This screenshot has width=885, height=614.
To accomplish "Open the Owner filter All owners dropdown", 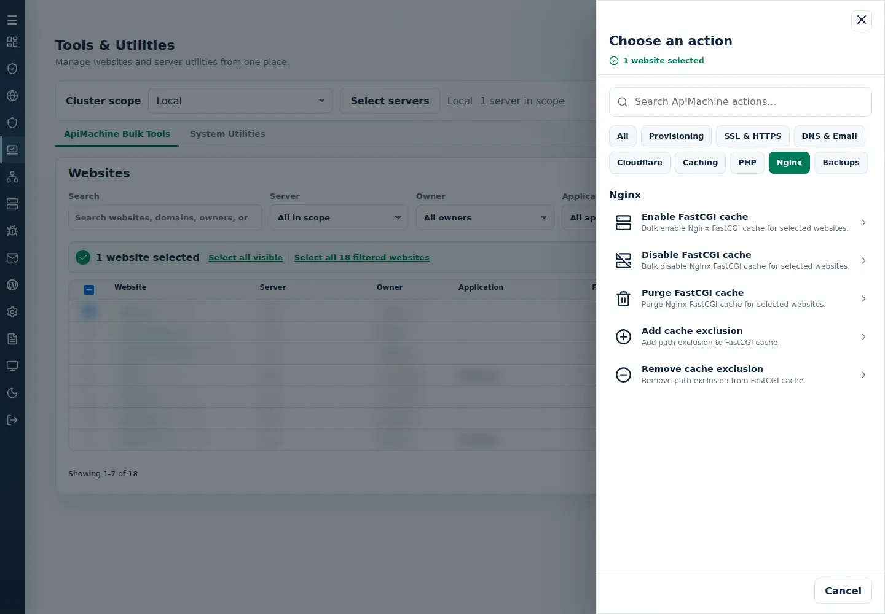I will pos(485,217).
